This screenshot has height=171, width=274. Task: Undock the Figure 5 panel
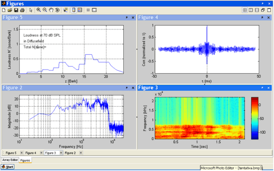[127, 17]
